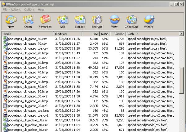
Task: Open the Help menu
Action: pos(41,10)
